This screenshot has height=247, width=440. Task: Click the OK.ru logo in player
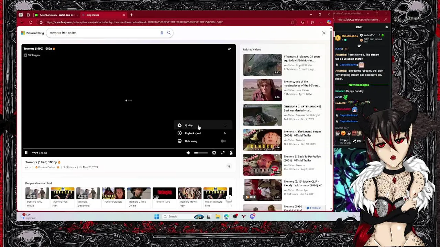(231, 153)
